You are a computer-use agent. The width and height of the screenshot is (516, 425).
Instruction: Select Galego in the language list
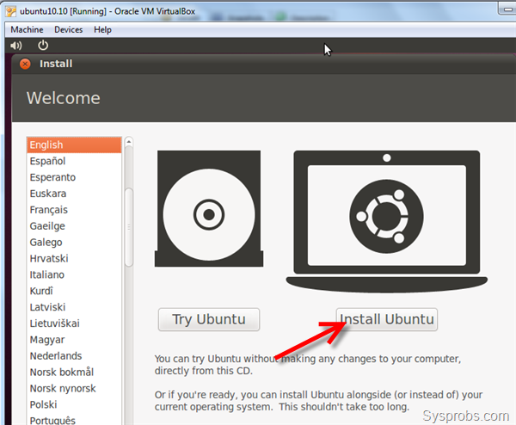pos(74,242)
